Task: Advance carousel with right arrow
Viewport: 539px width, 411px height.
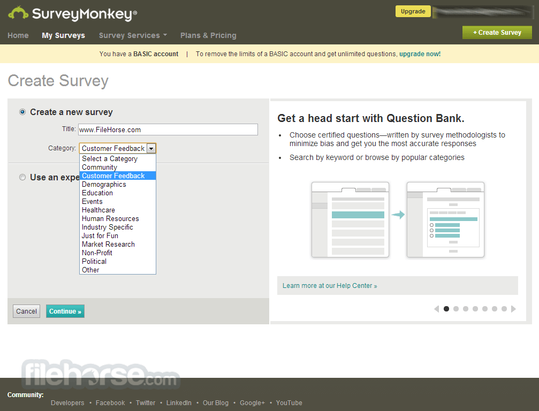Action: pyautogui.click(x=513, y=309)
